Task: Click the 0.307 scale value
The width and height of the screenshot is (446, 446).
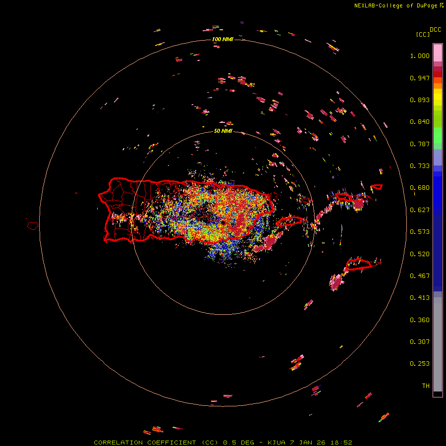Action: pos(420,342)
